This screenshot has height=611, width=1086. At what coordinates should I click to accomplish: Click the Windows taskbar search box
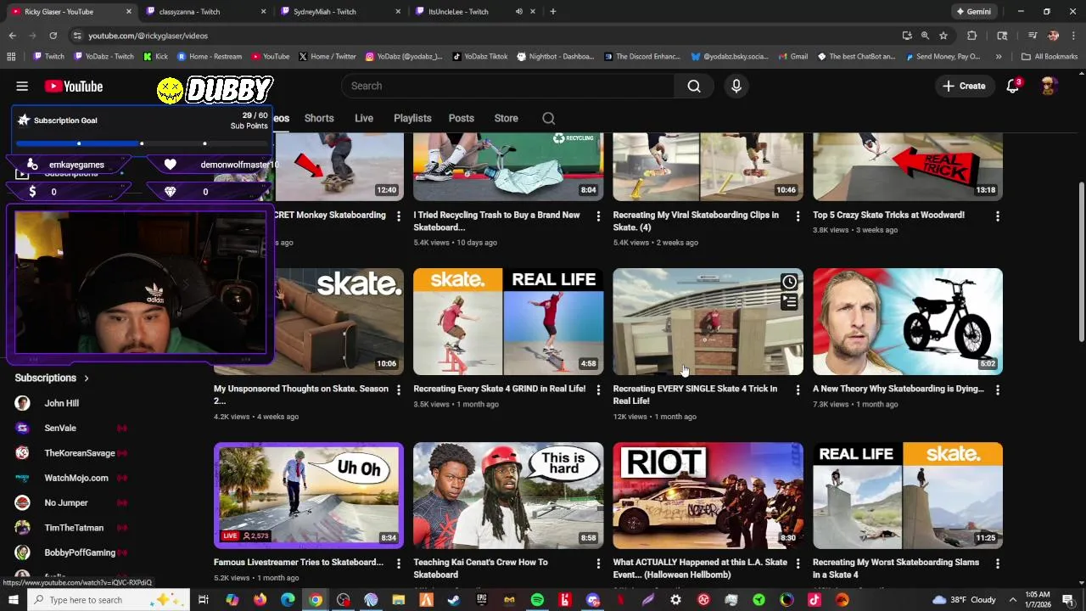pos(109,600)
